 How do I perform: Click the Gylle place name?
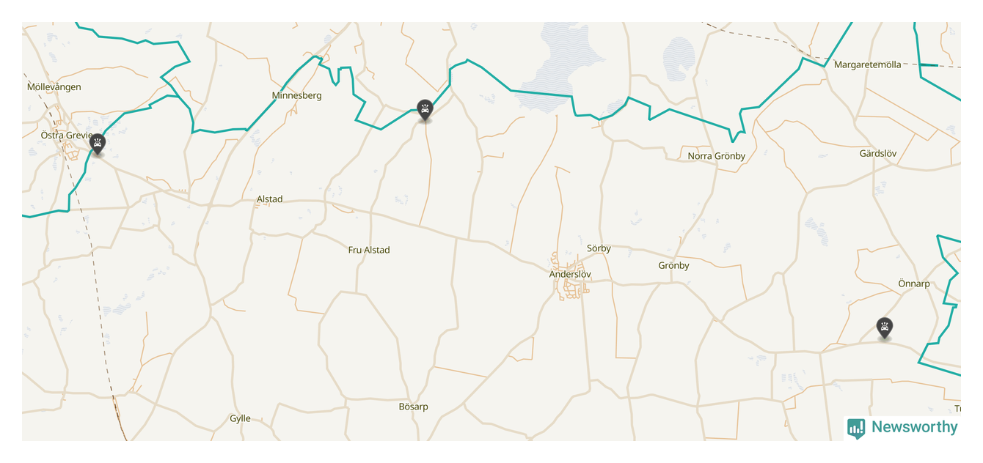pyautogui.click(x=240, y=419)
